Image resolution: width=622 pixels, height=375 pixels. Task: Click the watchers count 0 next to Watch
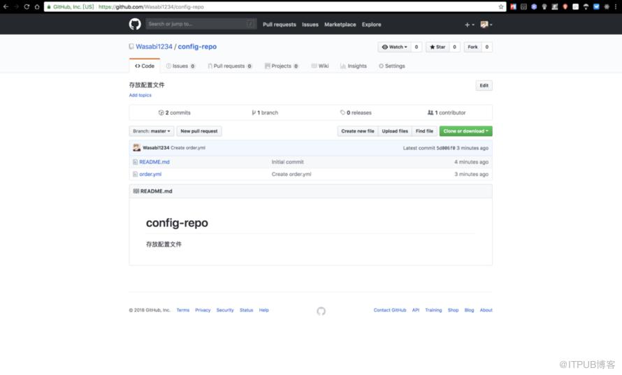tap(416, 47)
